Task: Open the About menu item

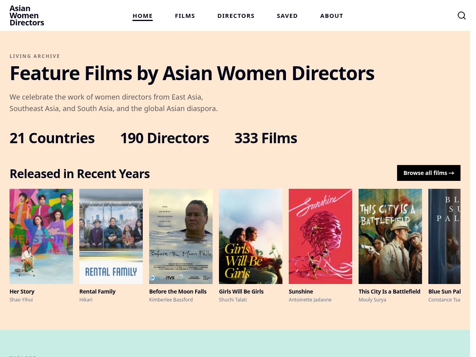Action: coord(332,16)
